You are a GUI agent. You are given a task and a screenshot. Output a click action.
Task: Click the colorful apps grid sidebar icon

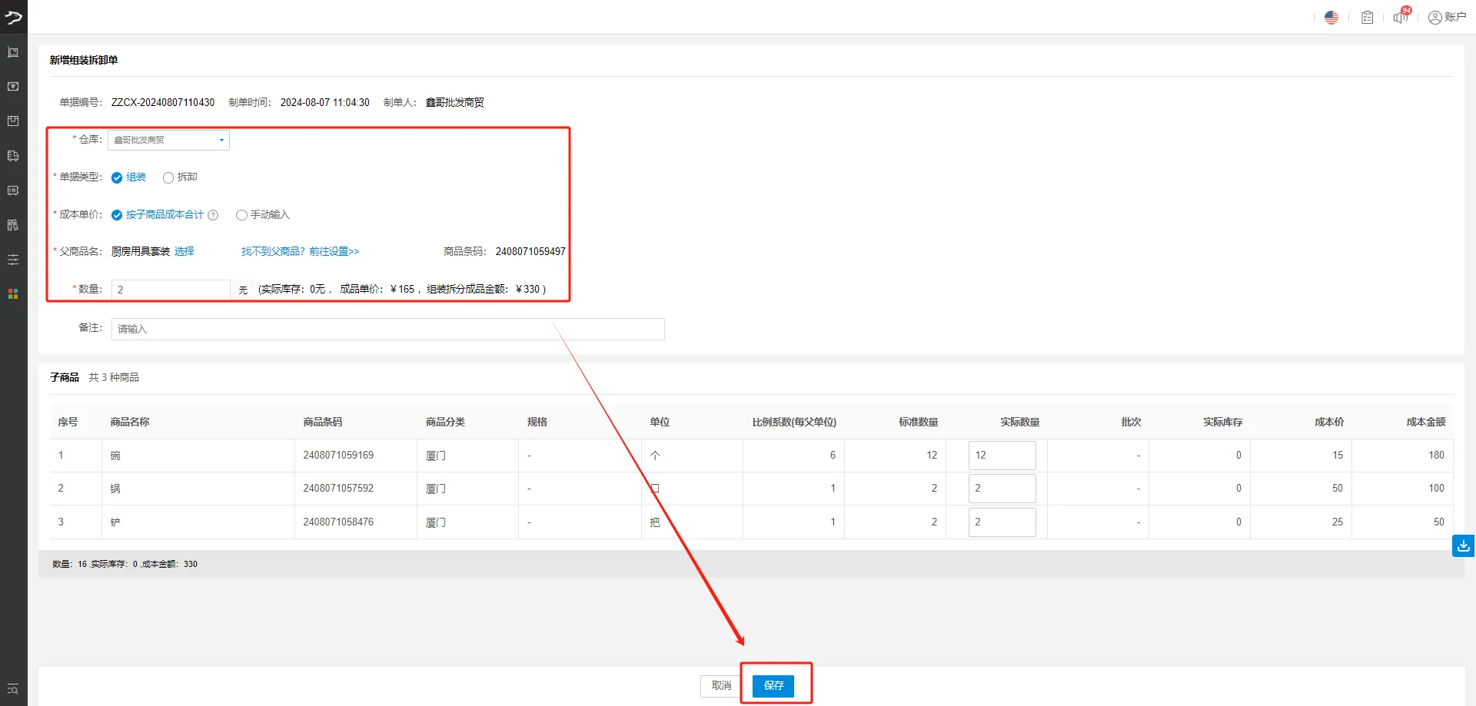pyautogui.click(x=13, y=294)
